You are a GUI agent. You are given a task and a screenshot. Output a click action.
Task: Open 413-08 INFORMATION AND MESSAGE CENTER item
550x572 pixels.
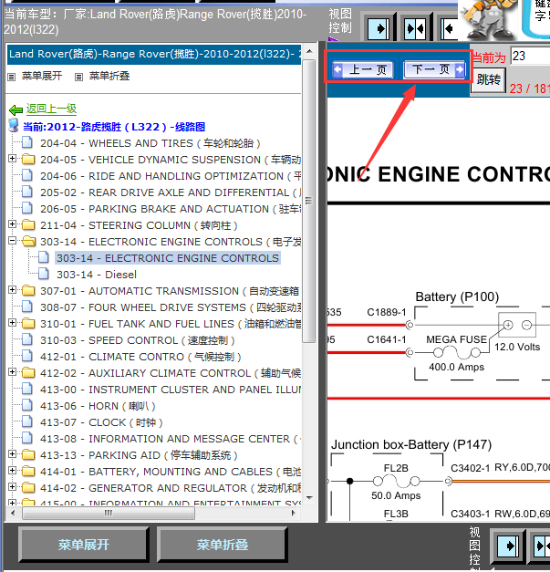171,439
